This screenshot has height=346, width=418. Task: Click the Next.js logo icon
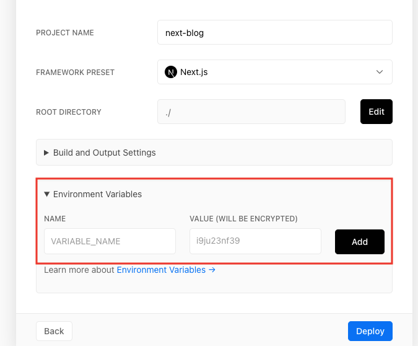click(x=171, y=72)
